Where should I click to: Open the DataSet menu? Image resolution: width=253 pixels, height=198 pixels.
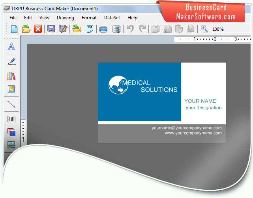pyautogui.click(x=112, y=18)
